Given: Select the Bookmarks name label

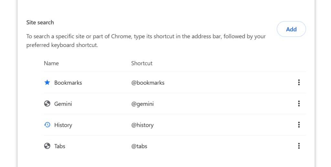Looking at the screenshot, I should tap(68, 83).
